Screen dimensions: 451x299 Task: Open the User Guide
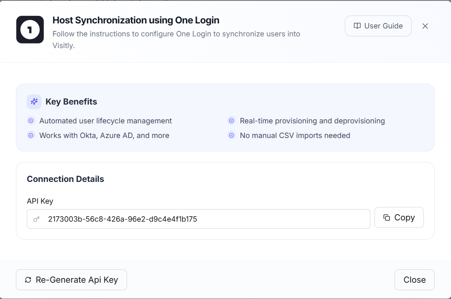coord(378,26)
